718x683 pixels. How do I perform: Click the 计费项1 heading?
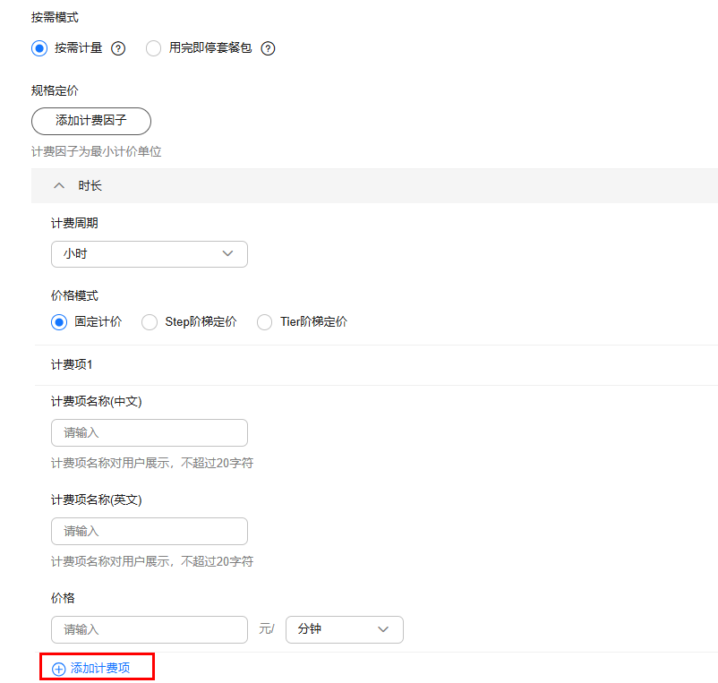tap(72, 364)
